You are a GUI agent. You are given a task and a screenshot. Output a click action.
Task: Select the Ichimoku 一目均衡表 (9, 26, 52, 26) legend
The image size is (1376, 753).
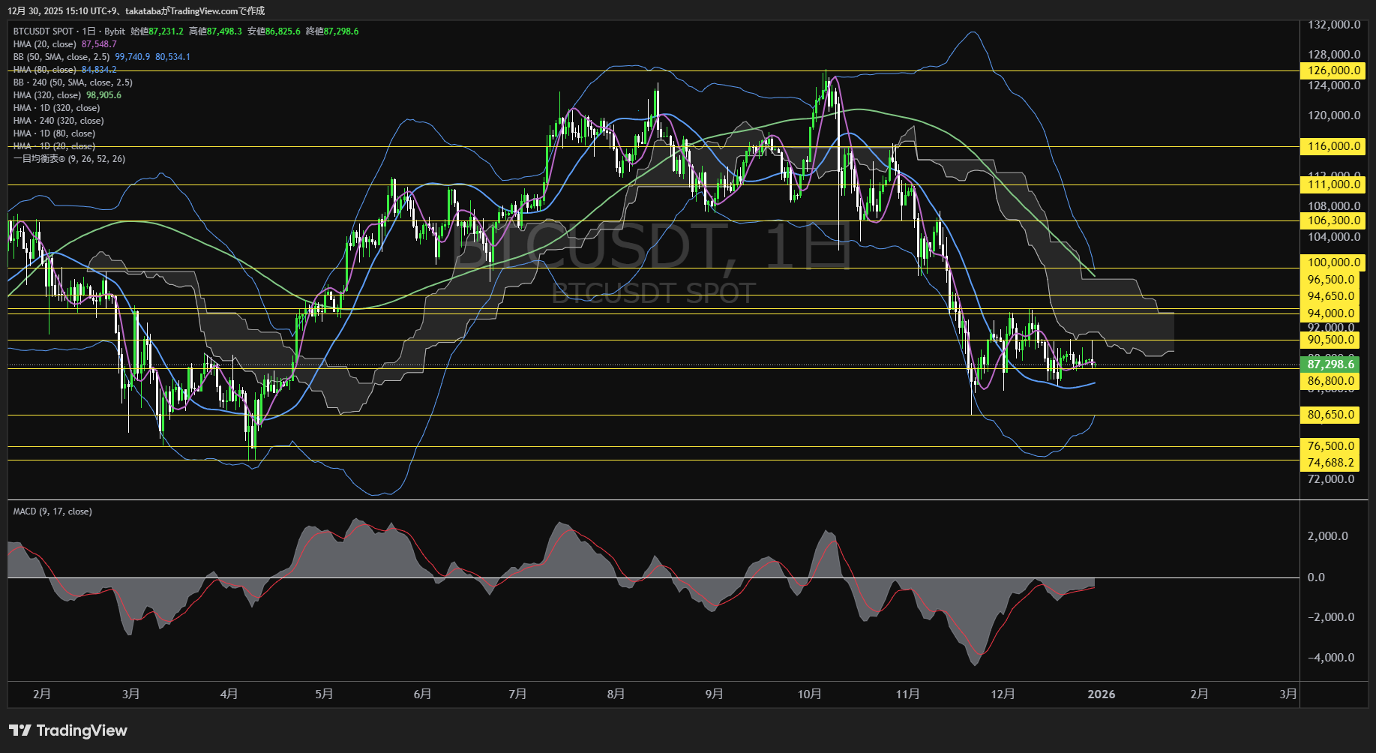pos(69,159)
